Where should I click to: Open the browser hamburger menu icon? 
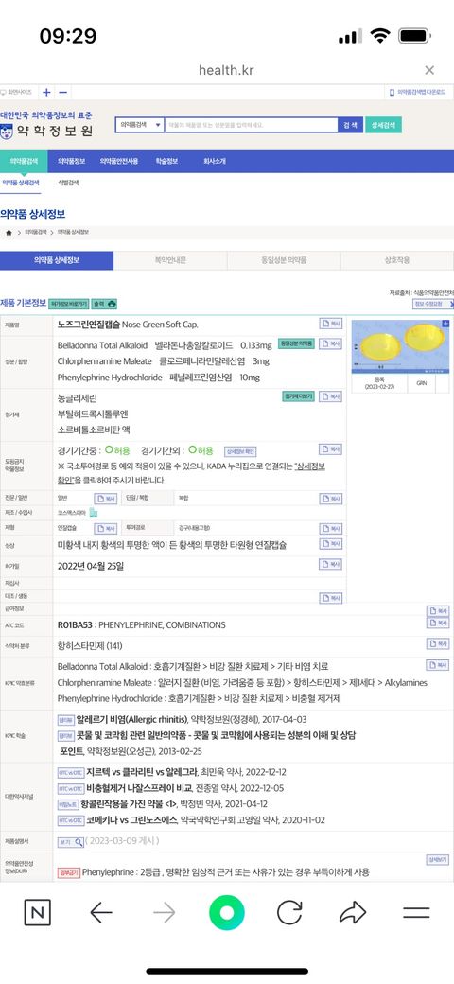pos(416,912)
